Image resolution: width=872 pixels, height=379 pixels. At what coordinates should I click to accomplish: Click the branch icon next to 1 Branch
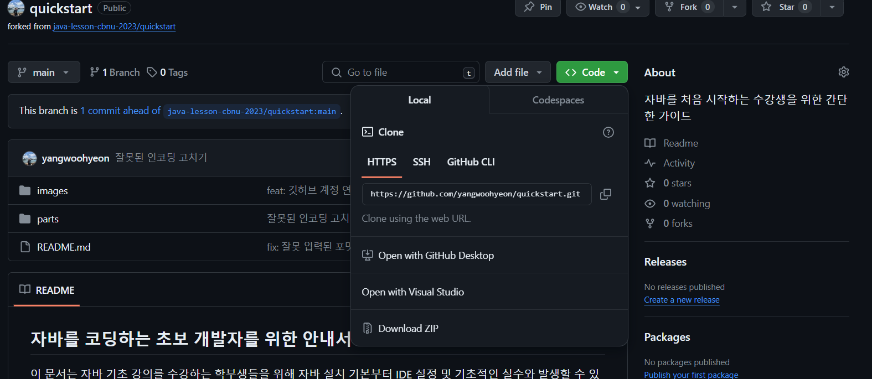point(95,72)
